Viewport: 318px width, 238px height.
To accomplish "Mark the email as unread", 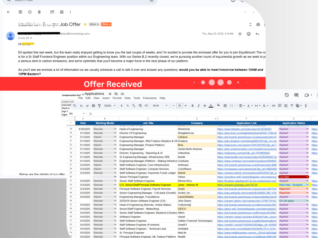I will click(x=52, y=12).
